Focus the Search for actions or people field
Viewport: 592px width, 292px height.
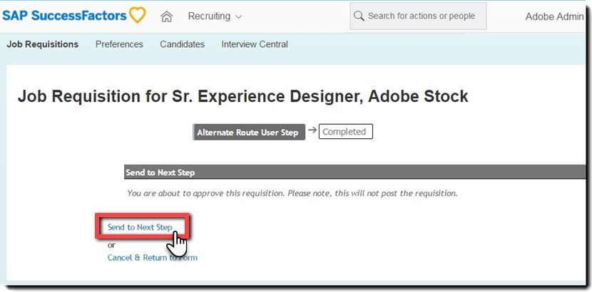pyautogui.click(x=418, y=16)
